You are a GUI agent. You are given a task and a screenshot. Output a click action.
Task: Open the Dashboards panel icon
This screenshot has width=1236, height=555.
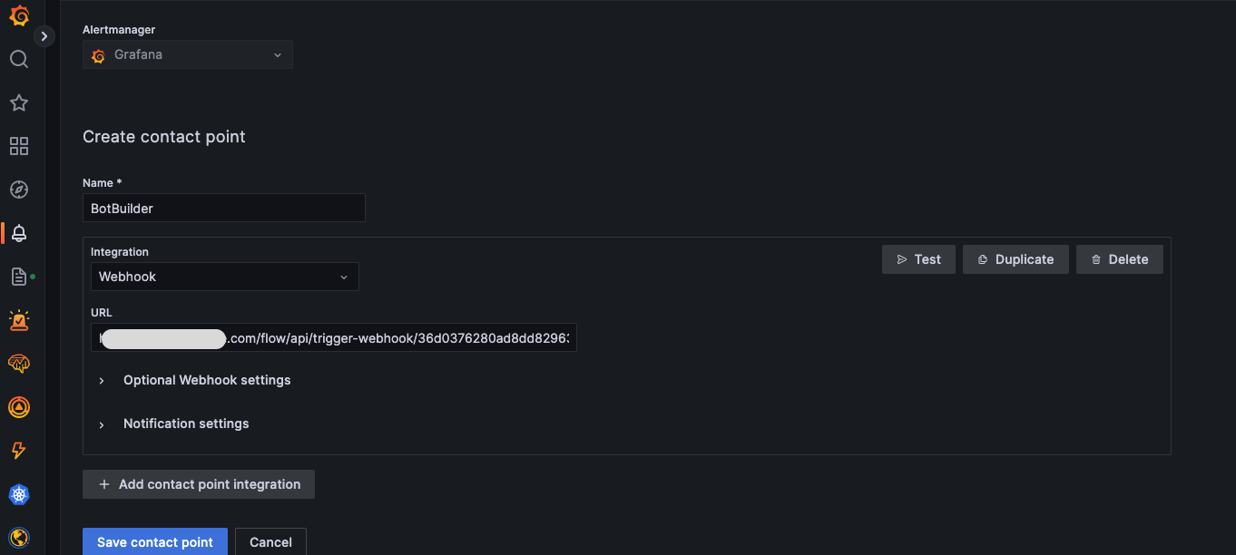(x=19, y=146)
